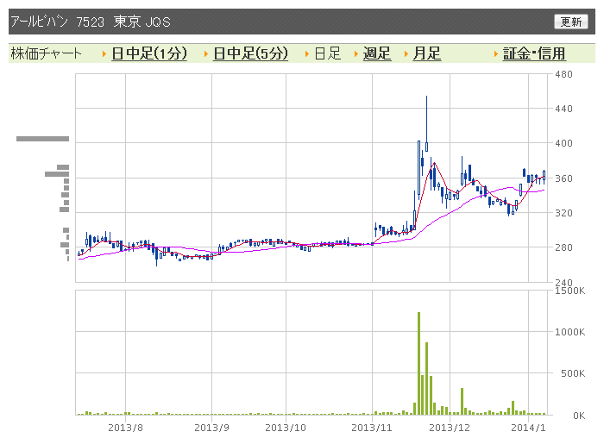This screenshot has height=438, width=604.
Task: Click the arrow icon before 日中足(1分)
Action: (104, 53)
